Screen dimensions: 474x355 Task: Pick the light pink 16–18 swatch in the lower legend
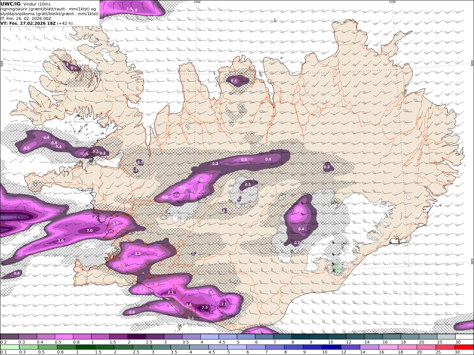click(388, 347)
